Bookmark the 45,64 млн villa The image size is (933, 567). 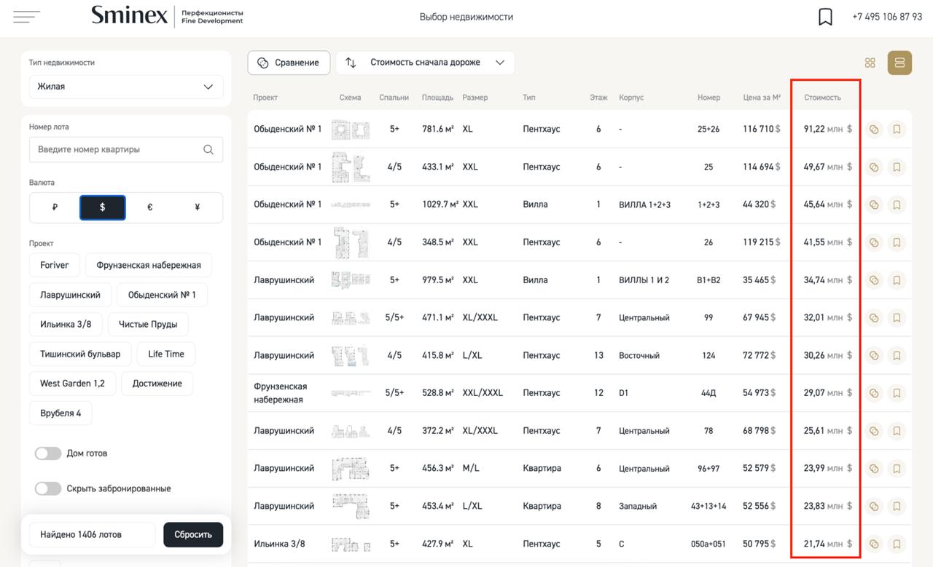(897, 205)
